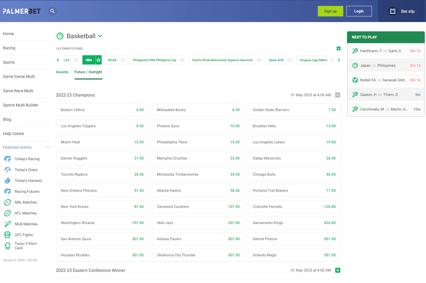The image size is (426, 283).
Task: Click the tennis icon for Cecchinato vs Martin
Action: tap(355, 109)
